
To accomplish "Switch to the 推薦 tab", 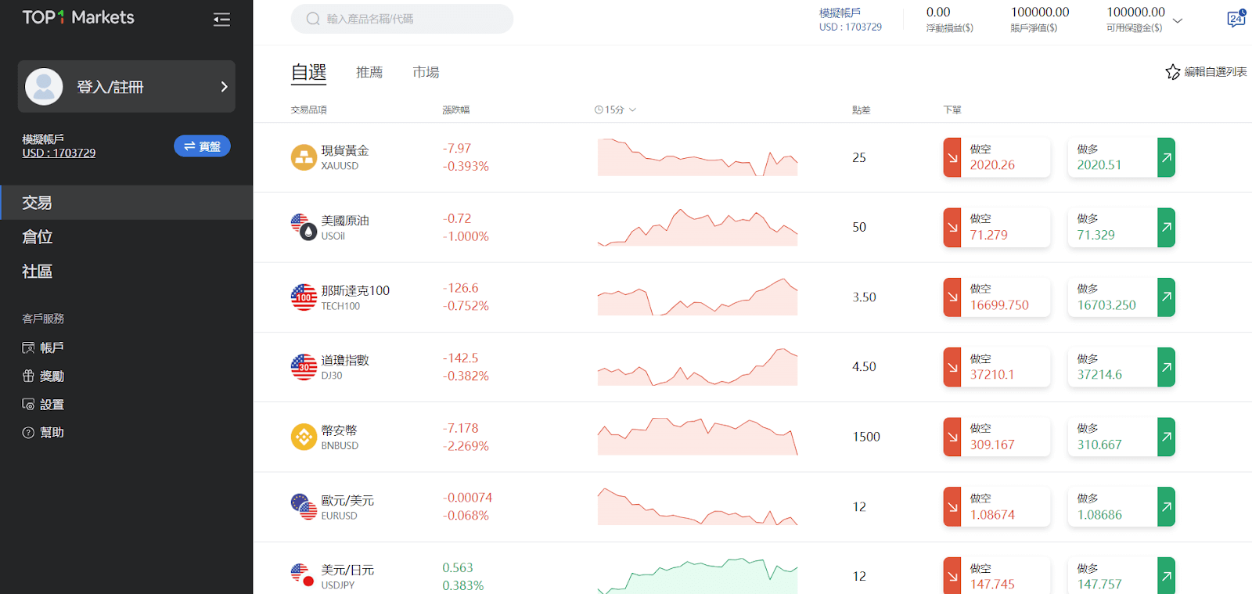I will [369, 73].
